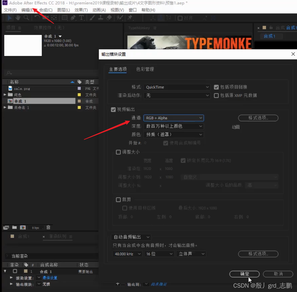Select the Roto Brush tool

(120, 18)
